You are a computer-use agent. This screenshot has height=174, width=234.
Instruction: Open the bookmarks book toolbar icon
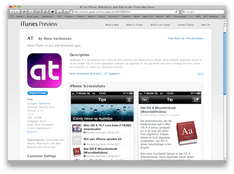38,12
